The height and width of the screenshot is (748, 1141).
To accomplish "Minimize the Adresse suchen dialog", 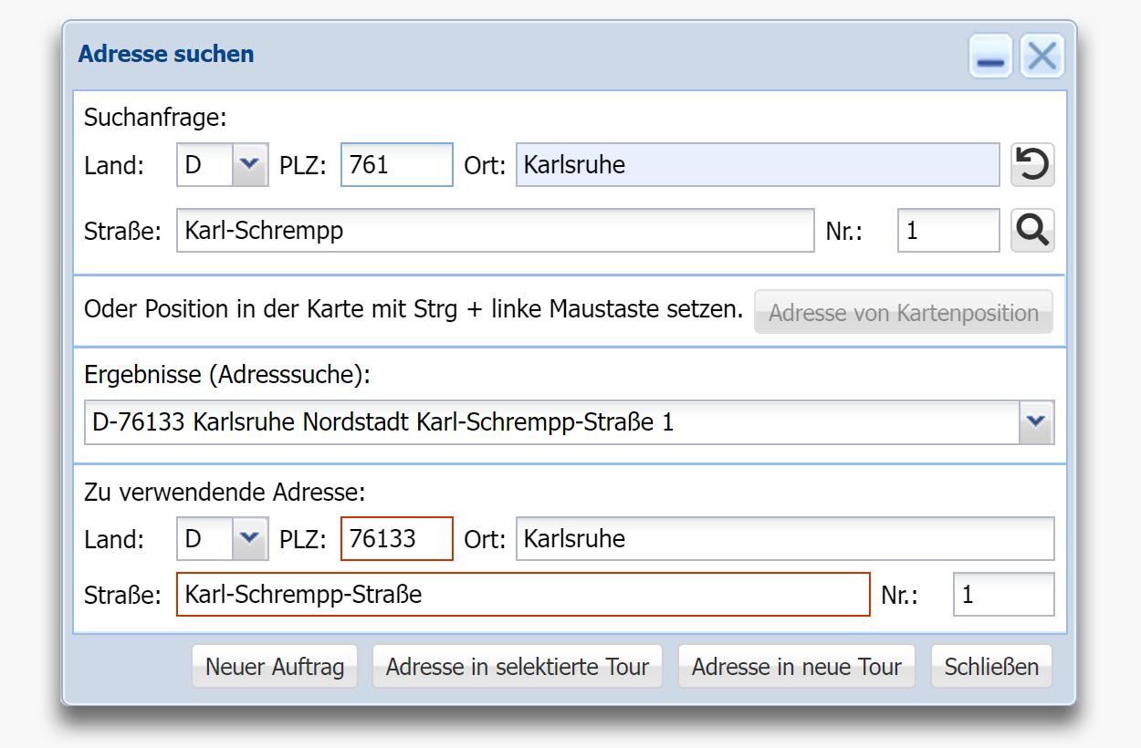I will click(990, 57).
